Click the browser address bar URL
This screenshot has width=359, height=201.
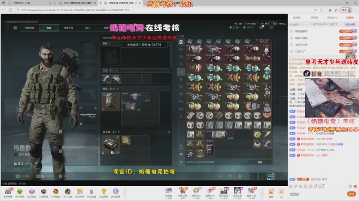(75, 10)
